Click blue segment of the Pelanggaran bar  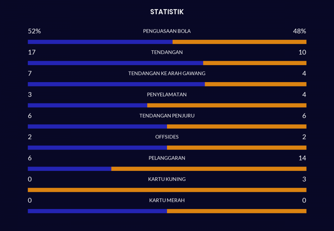69,169
